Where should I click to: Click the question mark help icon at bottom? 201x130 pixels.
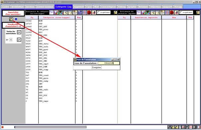(180, 127)
